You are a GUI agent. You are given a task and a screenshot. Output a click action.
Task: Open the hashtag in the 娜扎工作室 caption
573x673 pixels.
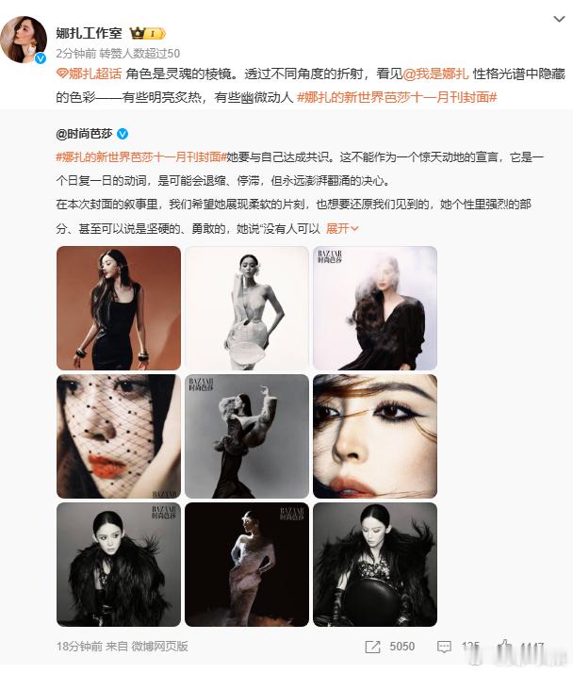397,97
